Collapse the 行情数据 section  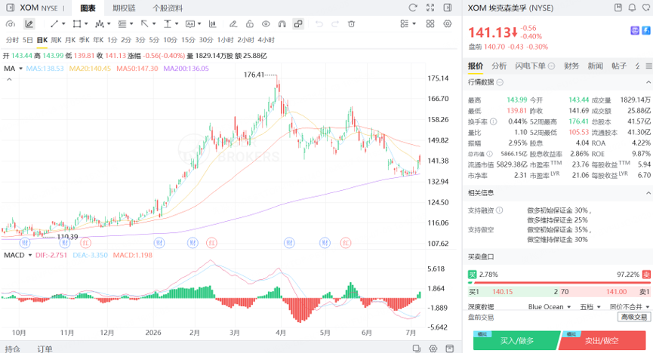648,82
